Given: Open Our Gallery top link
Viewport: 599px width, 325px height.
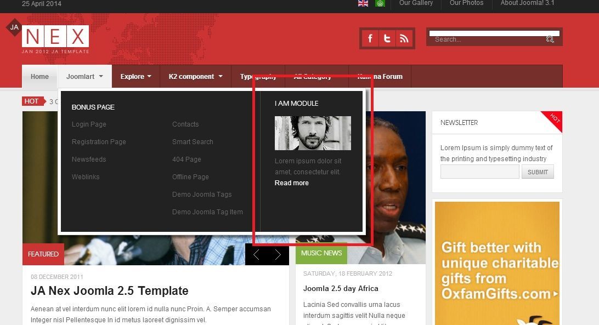Looking at the screenshot, I should click(416, 3).
